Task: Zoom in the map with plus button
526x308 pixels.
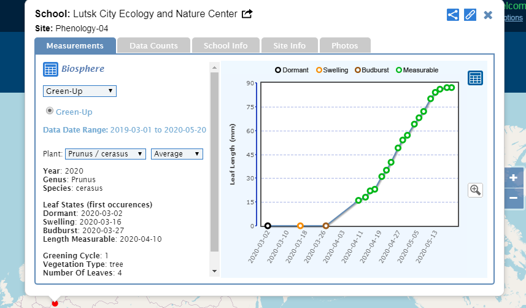Action: click(x=513, y=179)
